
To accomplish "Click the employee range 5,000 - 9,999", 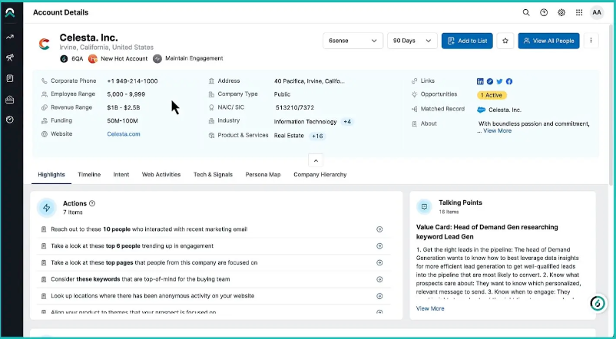I will (x=126, y=94).
